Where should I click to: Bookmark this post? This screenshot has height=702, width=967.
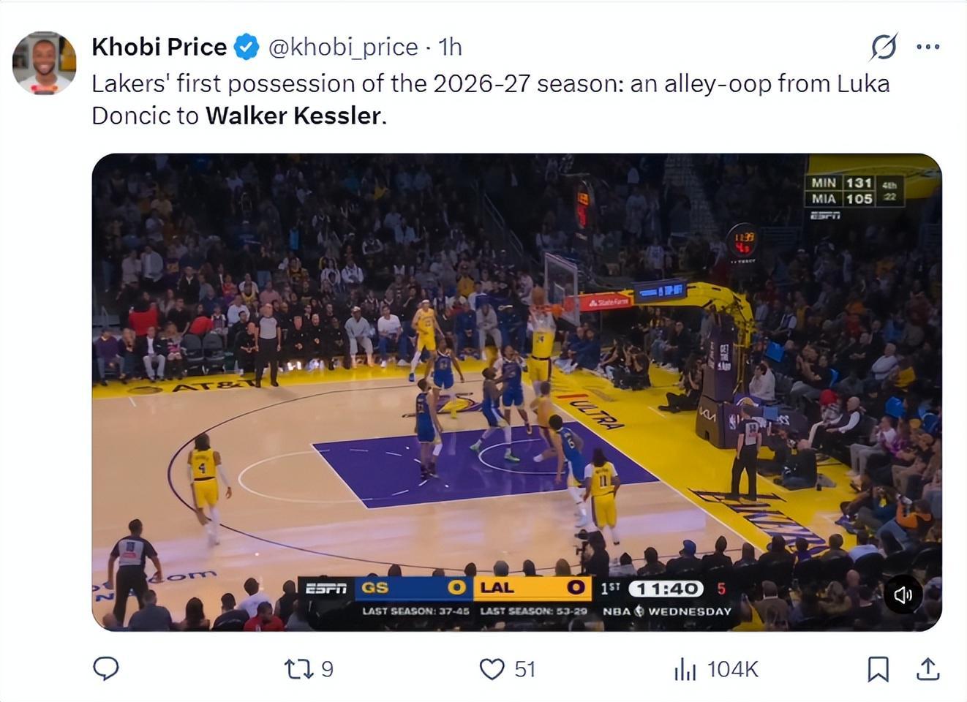pos(878,668)
